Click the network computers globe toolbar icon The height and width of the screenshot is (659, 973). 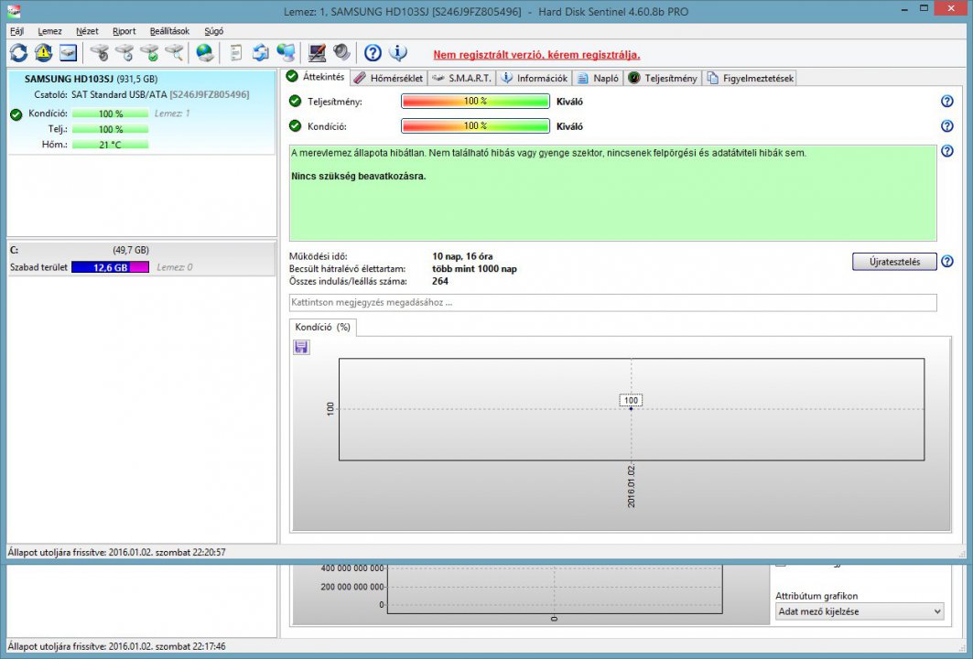pos(286,53)
